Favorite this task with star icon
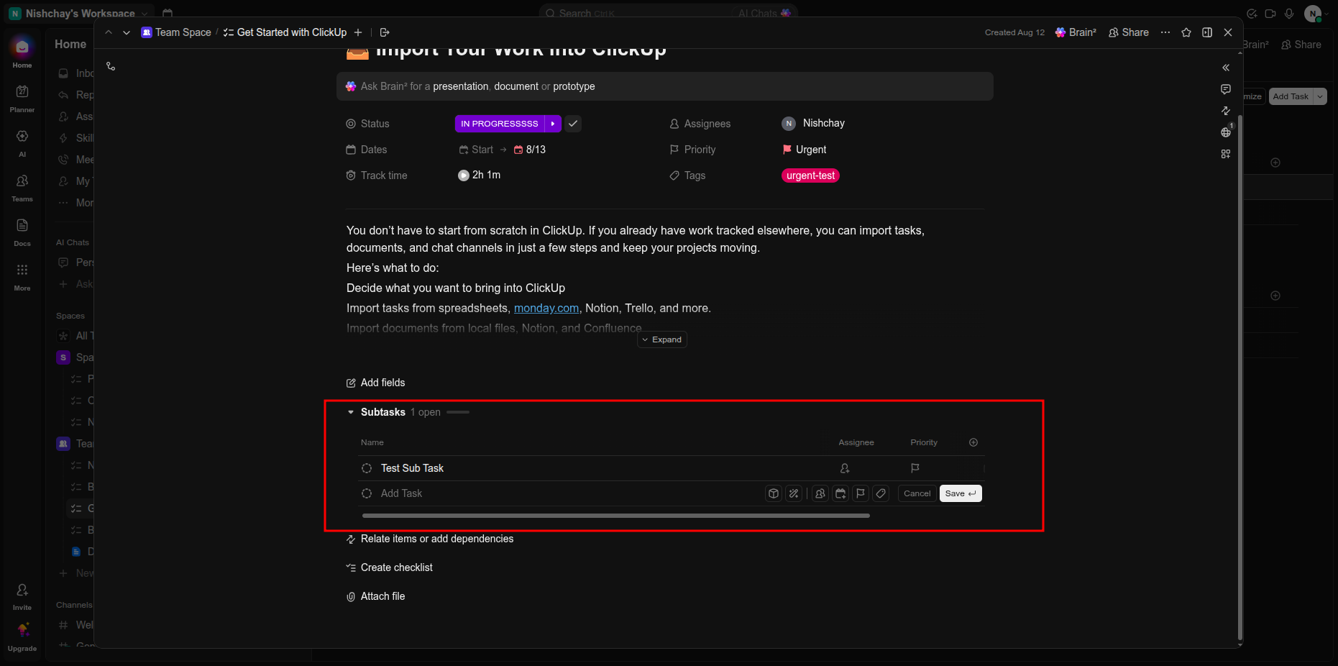The image size is (1338, 666). (x=1186, y=32)
